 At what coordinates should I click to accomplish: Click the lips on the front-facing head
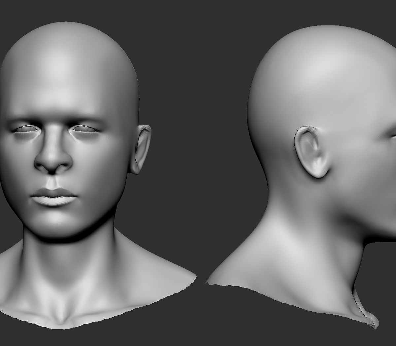(x=54, y=197)
